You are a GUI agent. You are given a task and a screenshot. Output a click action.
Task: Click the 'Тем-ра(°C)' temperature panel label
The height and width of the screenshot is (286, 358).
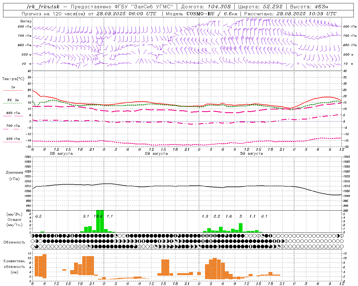click(x=13, y=79)
